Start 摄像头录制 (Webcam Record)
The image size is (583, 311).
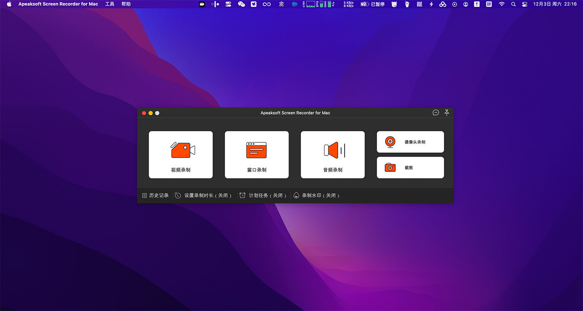pos(410,142)
